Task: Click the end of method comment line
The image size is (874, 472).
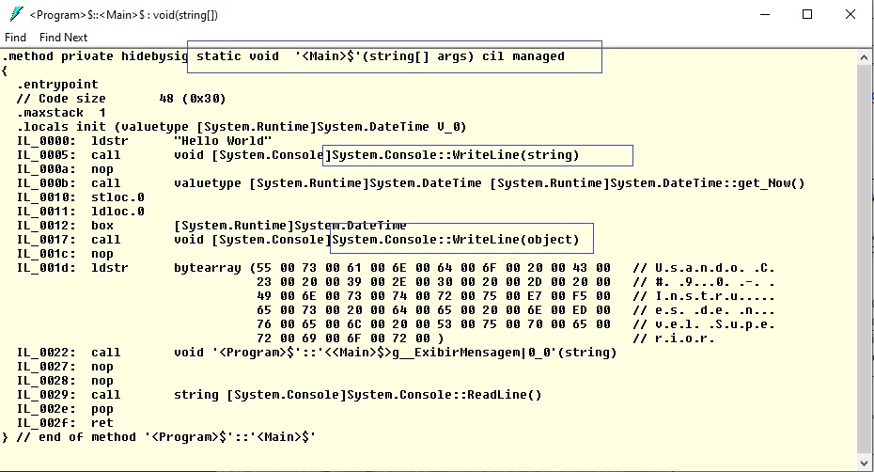Action: [x=159, y=437]
